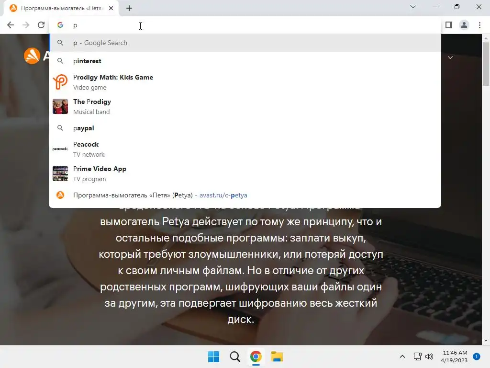The width and height of the screenshot is (490, 368).
Task: Show hidden system tray icons
Action: click(402, 356)
